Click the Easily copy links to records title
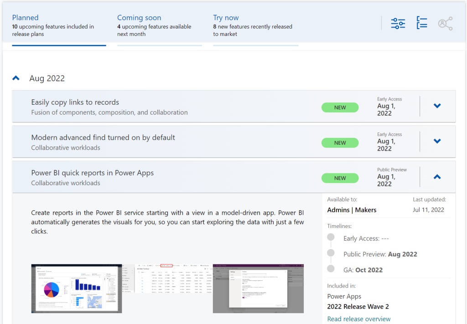467x324 pixels. pos(75,102)
